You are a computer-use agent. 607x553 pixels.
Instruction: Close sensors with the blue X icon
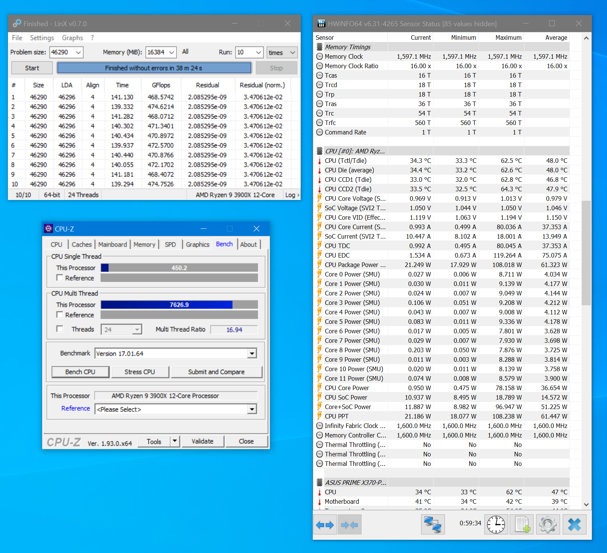[574, 525]
